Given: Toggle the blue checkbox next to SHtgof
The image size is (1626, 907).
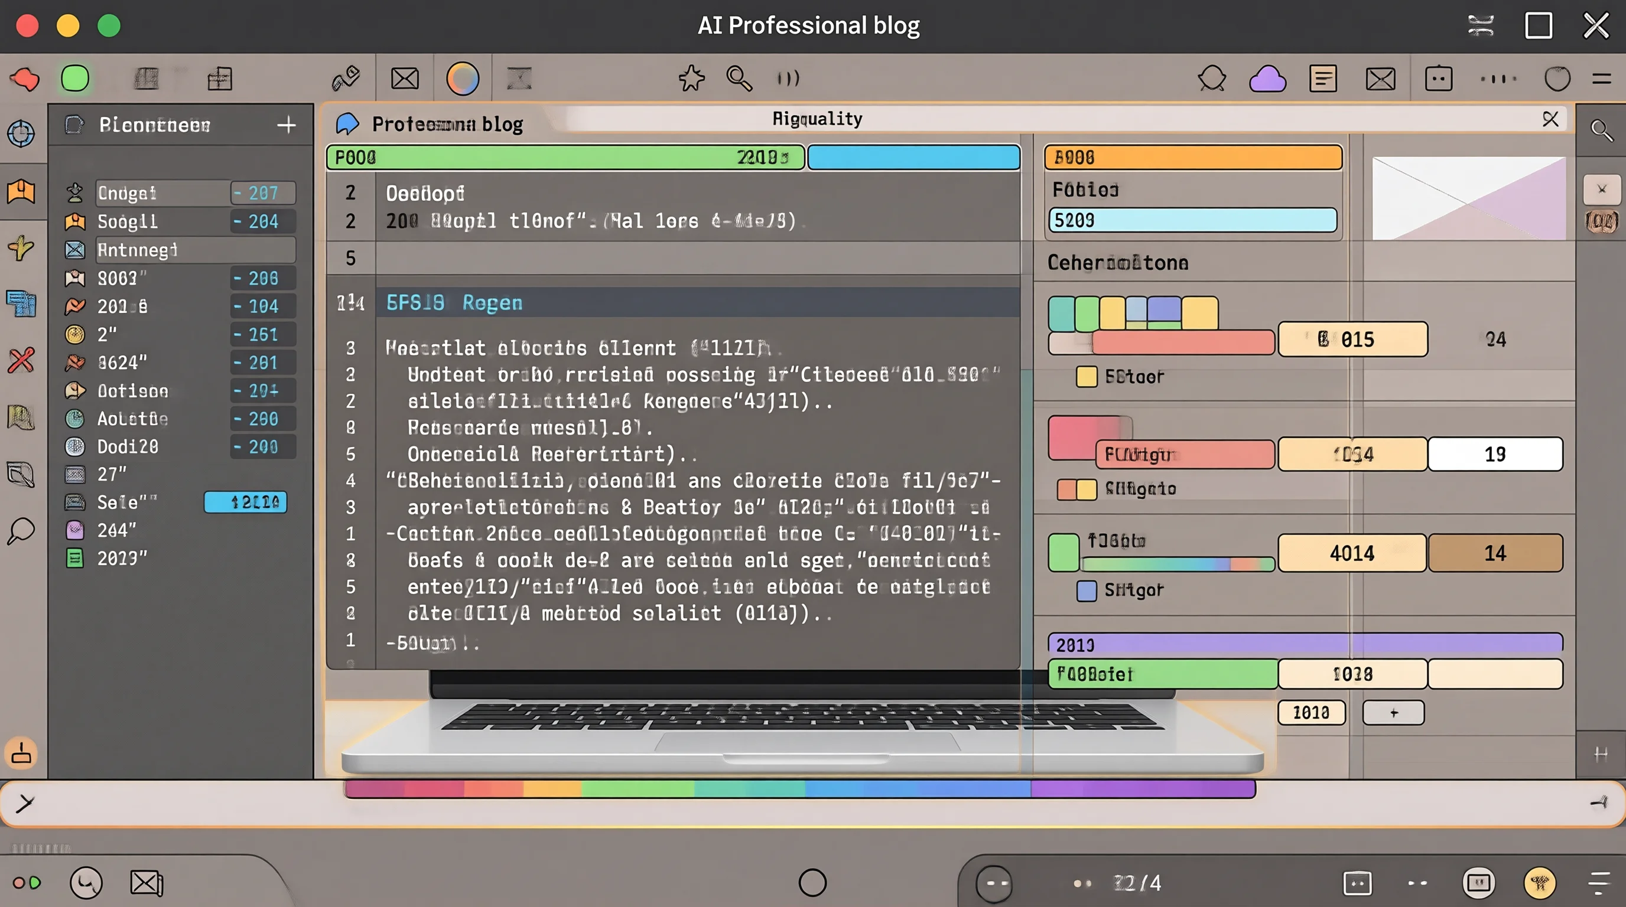Looking at the screenshot, I should [x=1087, y=590].
